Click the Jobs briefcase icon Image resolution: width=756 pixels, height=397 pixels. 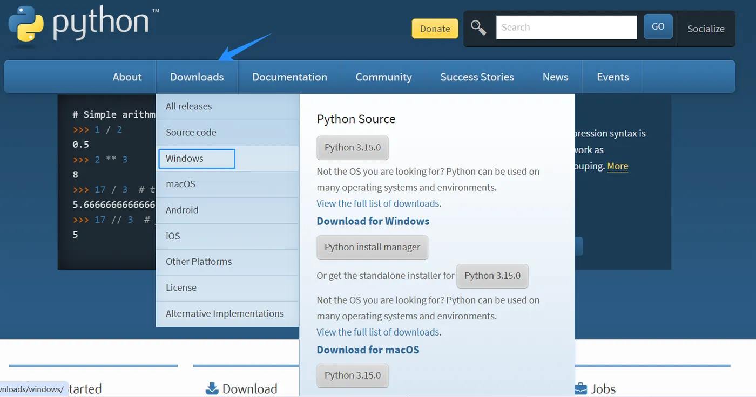tap(580, 388)
